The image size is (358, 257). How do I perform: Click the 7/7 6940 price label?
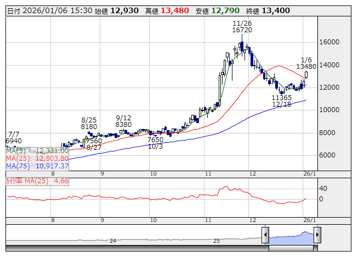click(14, 137)
